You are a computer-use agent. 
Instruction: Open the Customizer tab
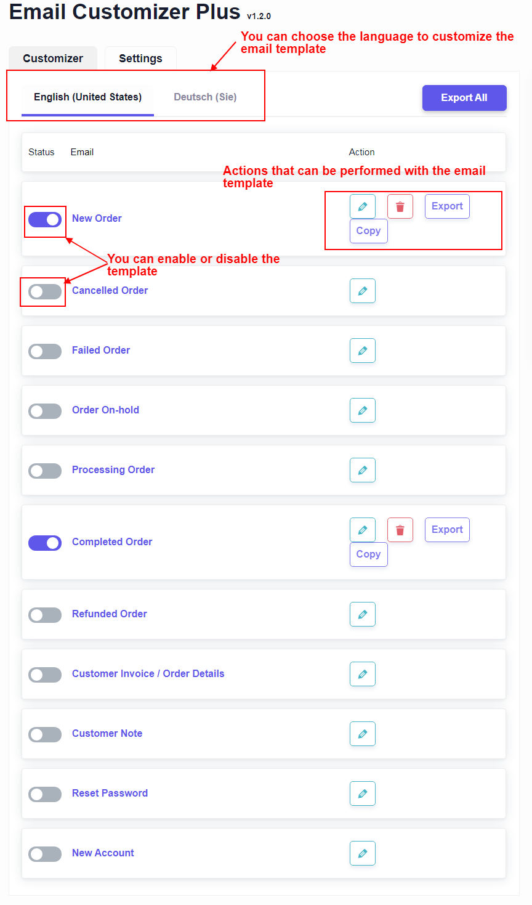click(52, 58)
